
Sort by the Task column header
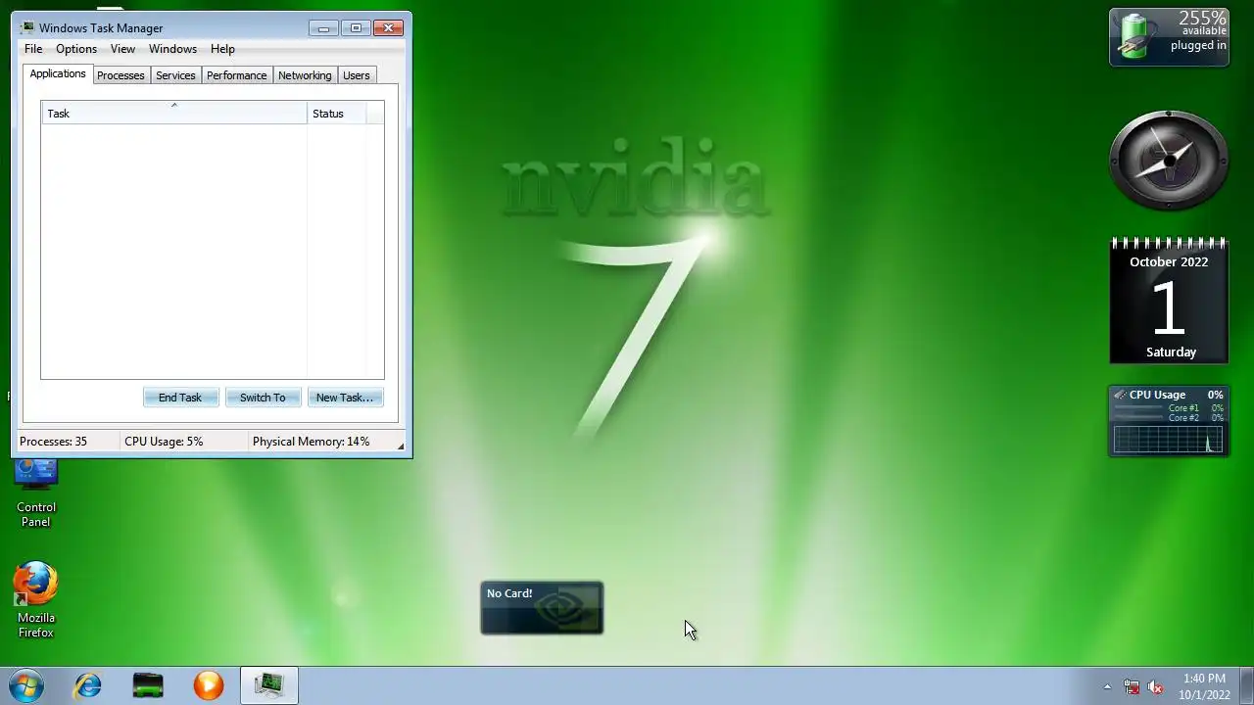tap(174, 114)
